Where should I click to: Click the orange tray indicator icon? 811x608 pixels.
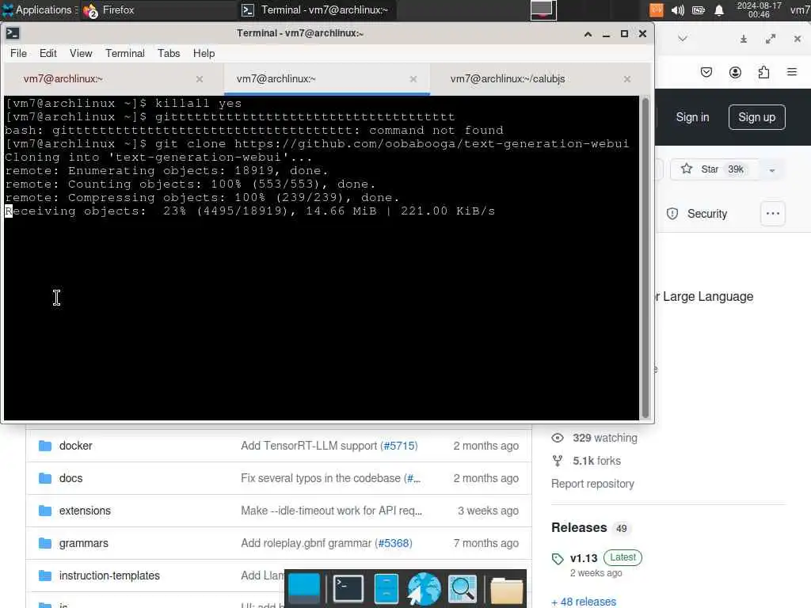[x=657, y=10]
